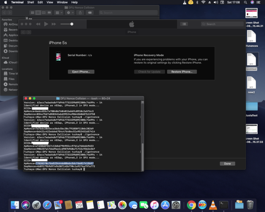Click the Check for Update button
This screenshot has width=265, height=212.
point(149,72)
